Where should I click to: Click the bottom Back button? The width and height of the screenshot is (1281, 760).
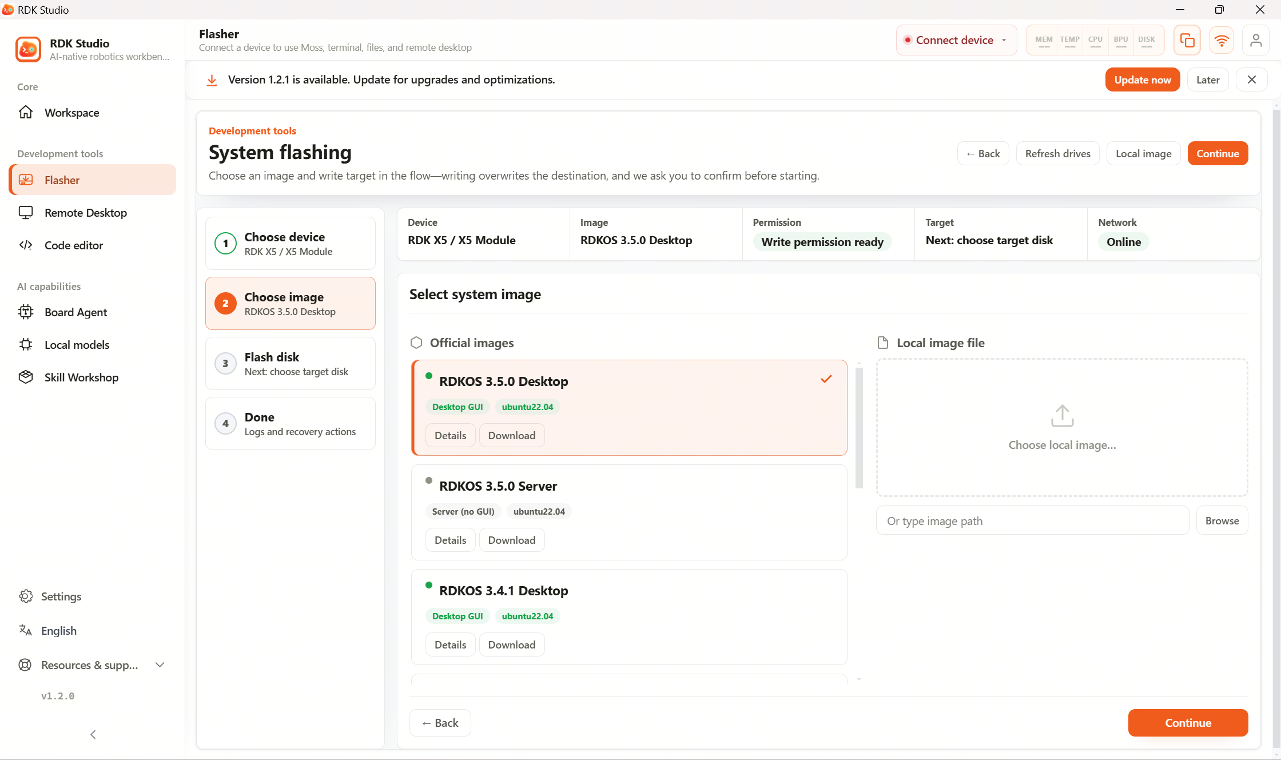pos(440,723)
